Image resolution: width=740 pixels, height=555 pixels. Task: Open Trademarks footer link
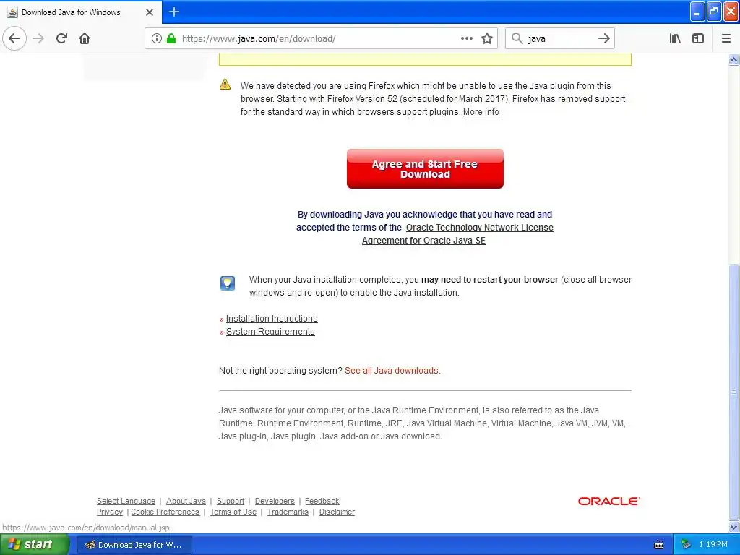tap(288, 512)
